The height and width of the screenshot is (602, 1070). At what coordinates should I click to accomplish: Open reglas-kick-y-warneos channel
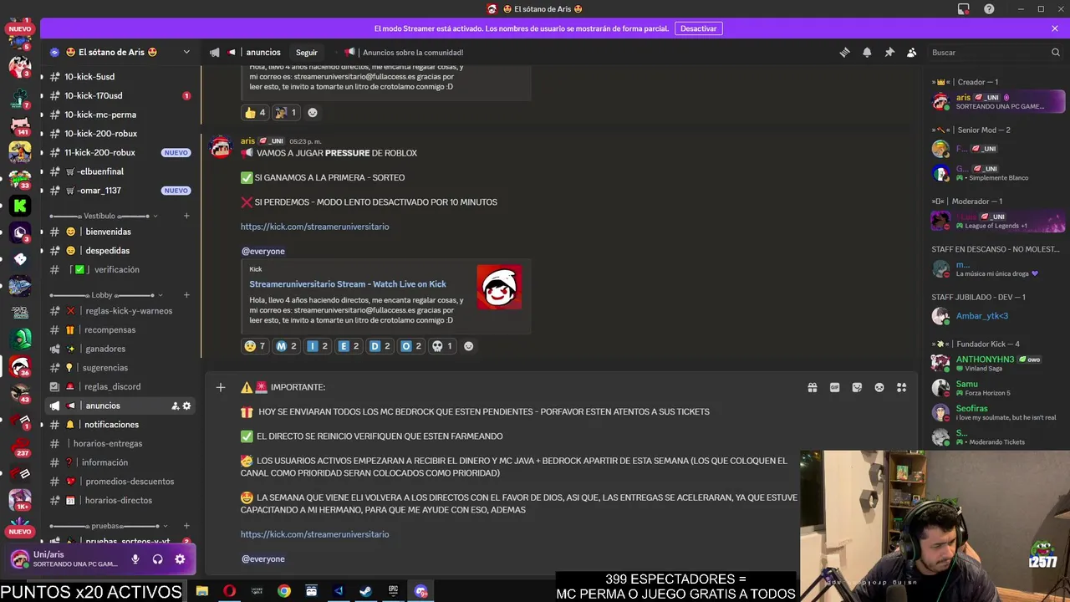pos(120,311)
